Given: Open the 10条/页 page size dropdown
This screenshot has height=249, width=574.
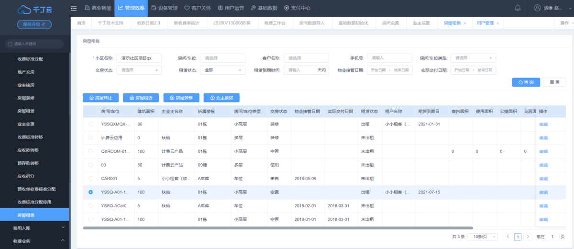Looking at the screenshot, I should 483,237.
